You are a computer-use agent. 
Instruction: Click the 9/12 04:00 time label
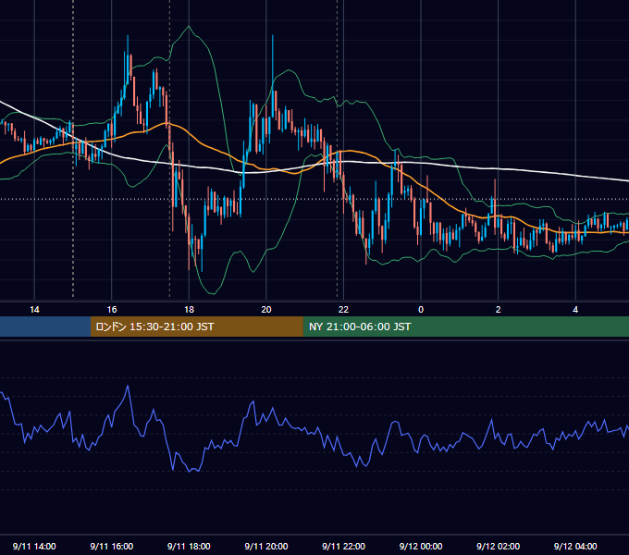pos(575,546)
